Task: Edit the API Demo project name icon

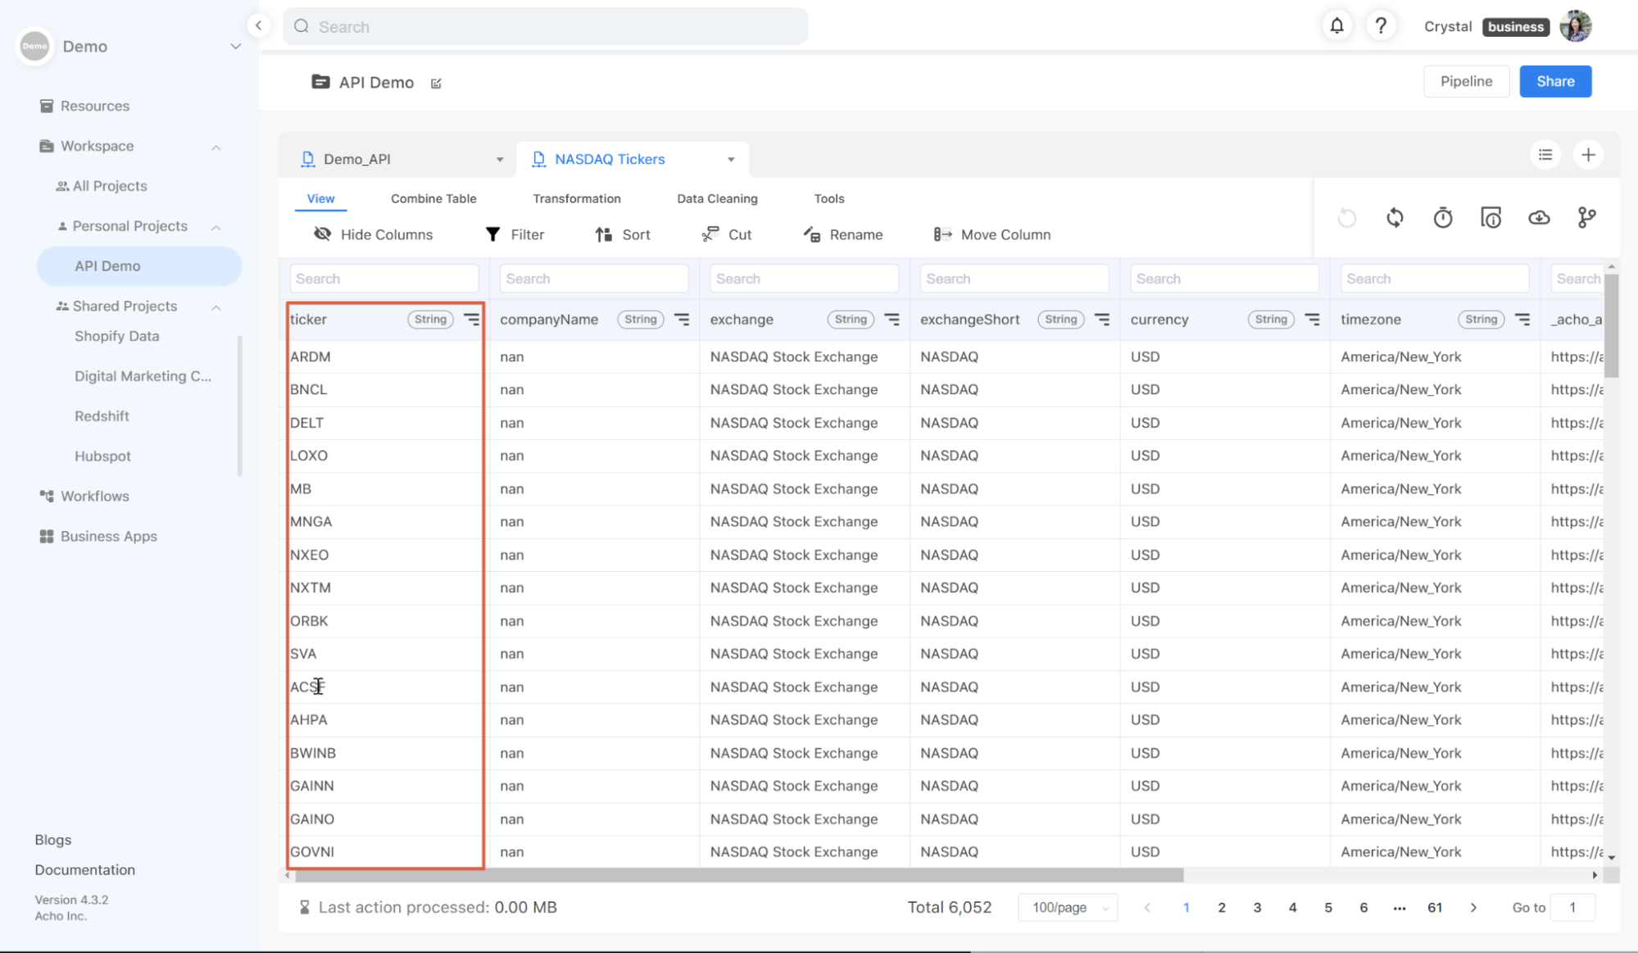Action: tap(436, 84)
